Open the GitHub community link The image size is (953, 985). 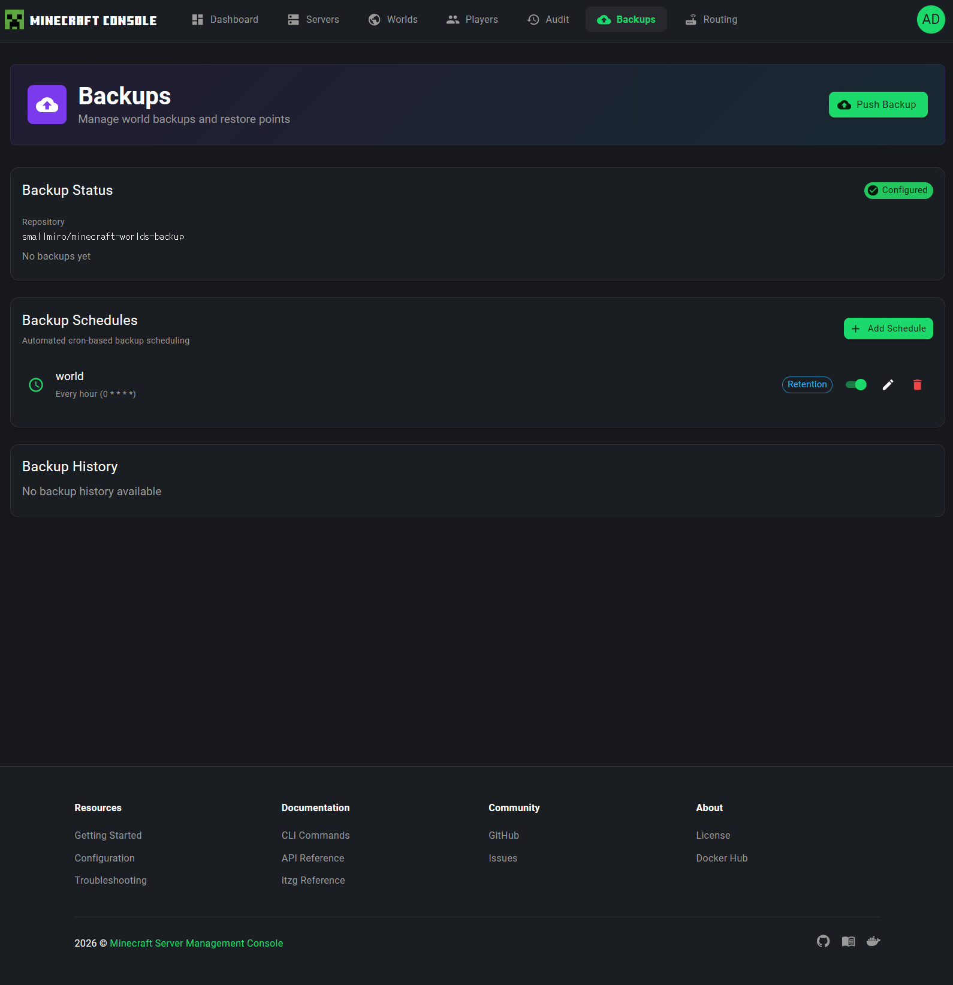[x=503, y=836]
